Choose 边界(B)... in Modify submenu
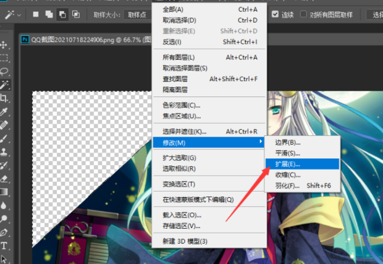 [303, 142]
